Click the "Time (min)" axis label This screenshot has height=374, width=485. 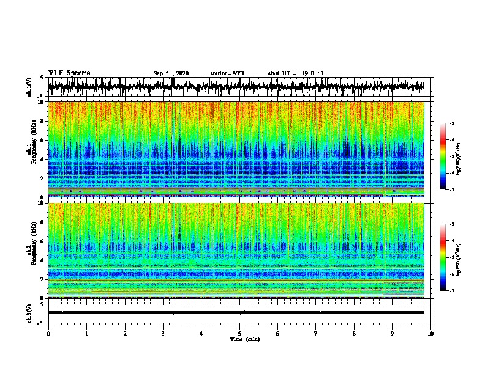[245, 339]
